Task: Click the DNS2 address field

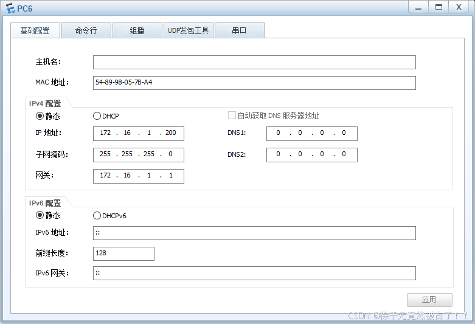Action: tap(312, 155)
